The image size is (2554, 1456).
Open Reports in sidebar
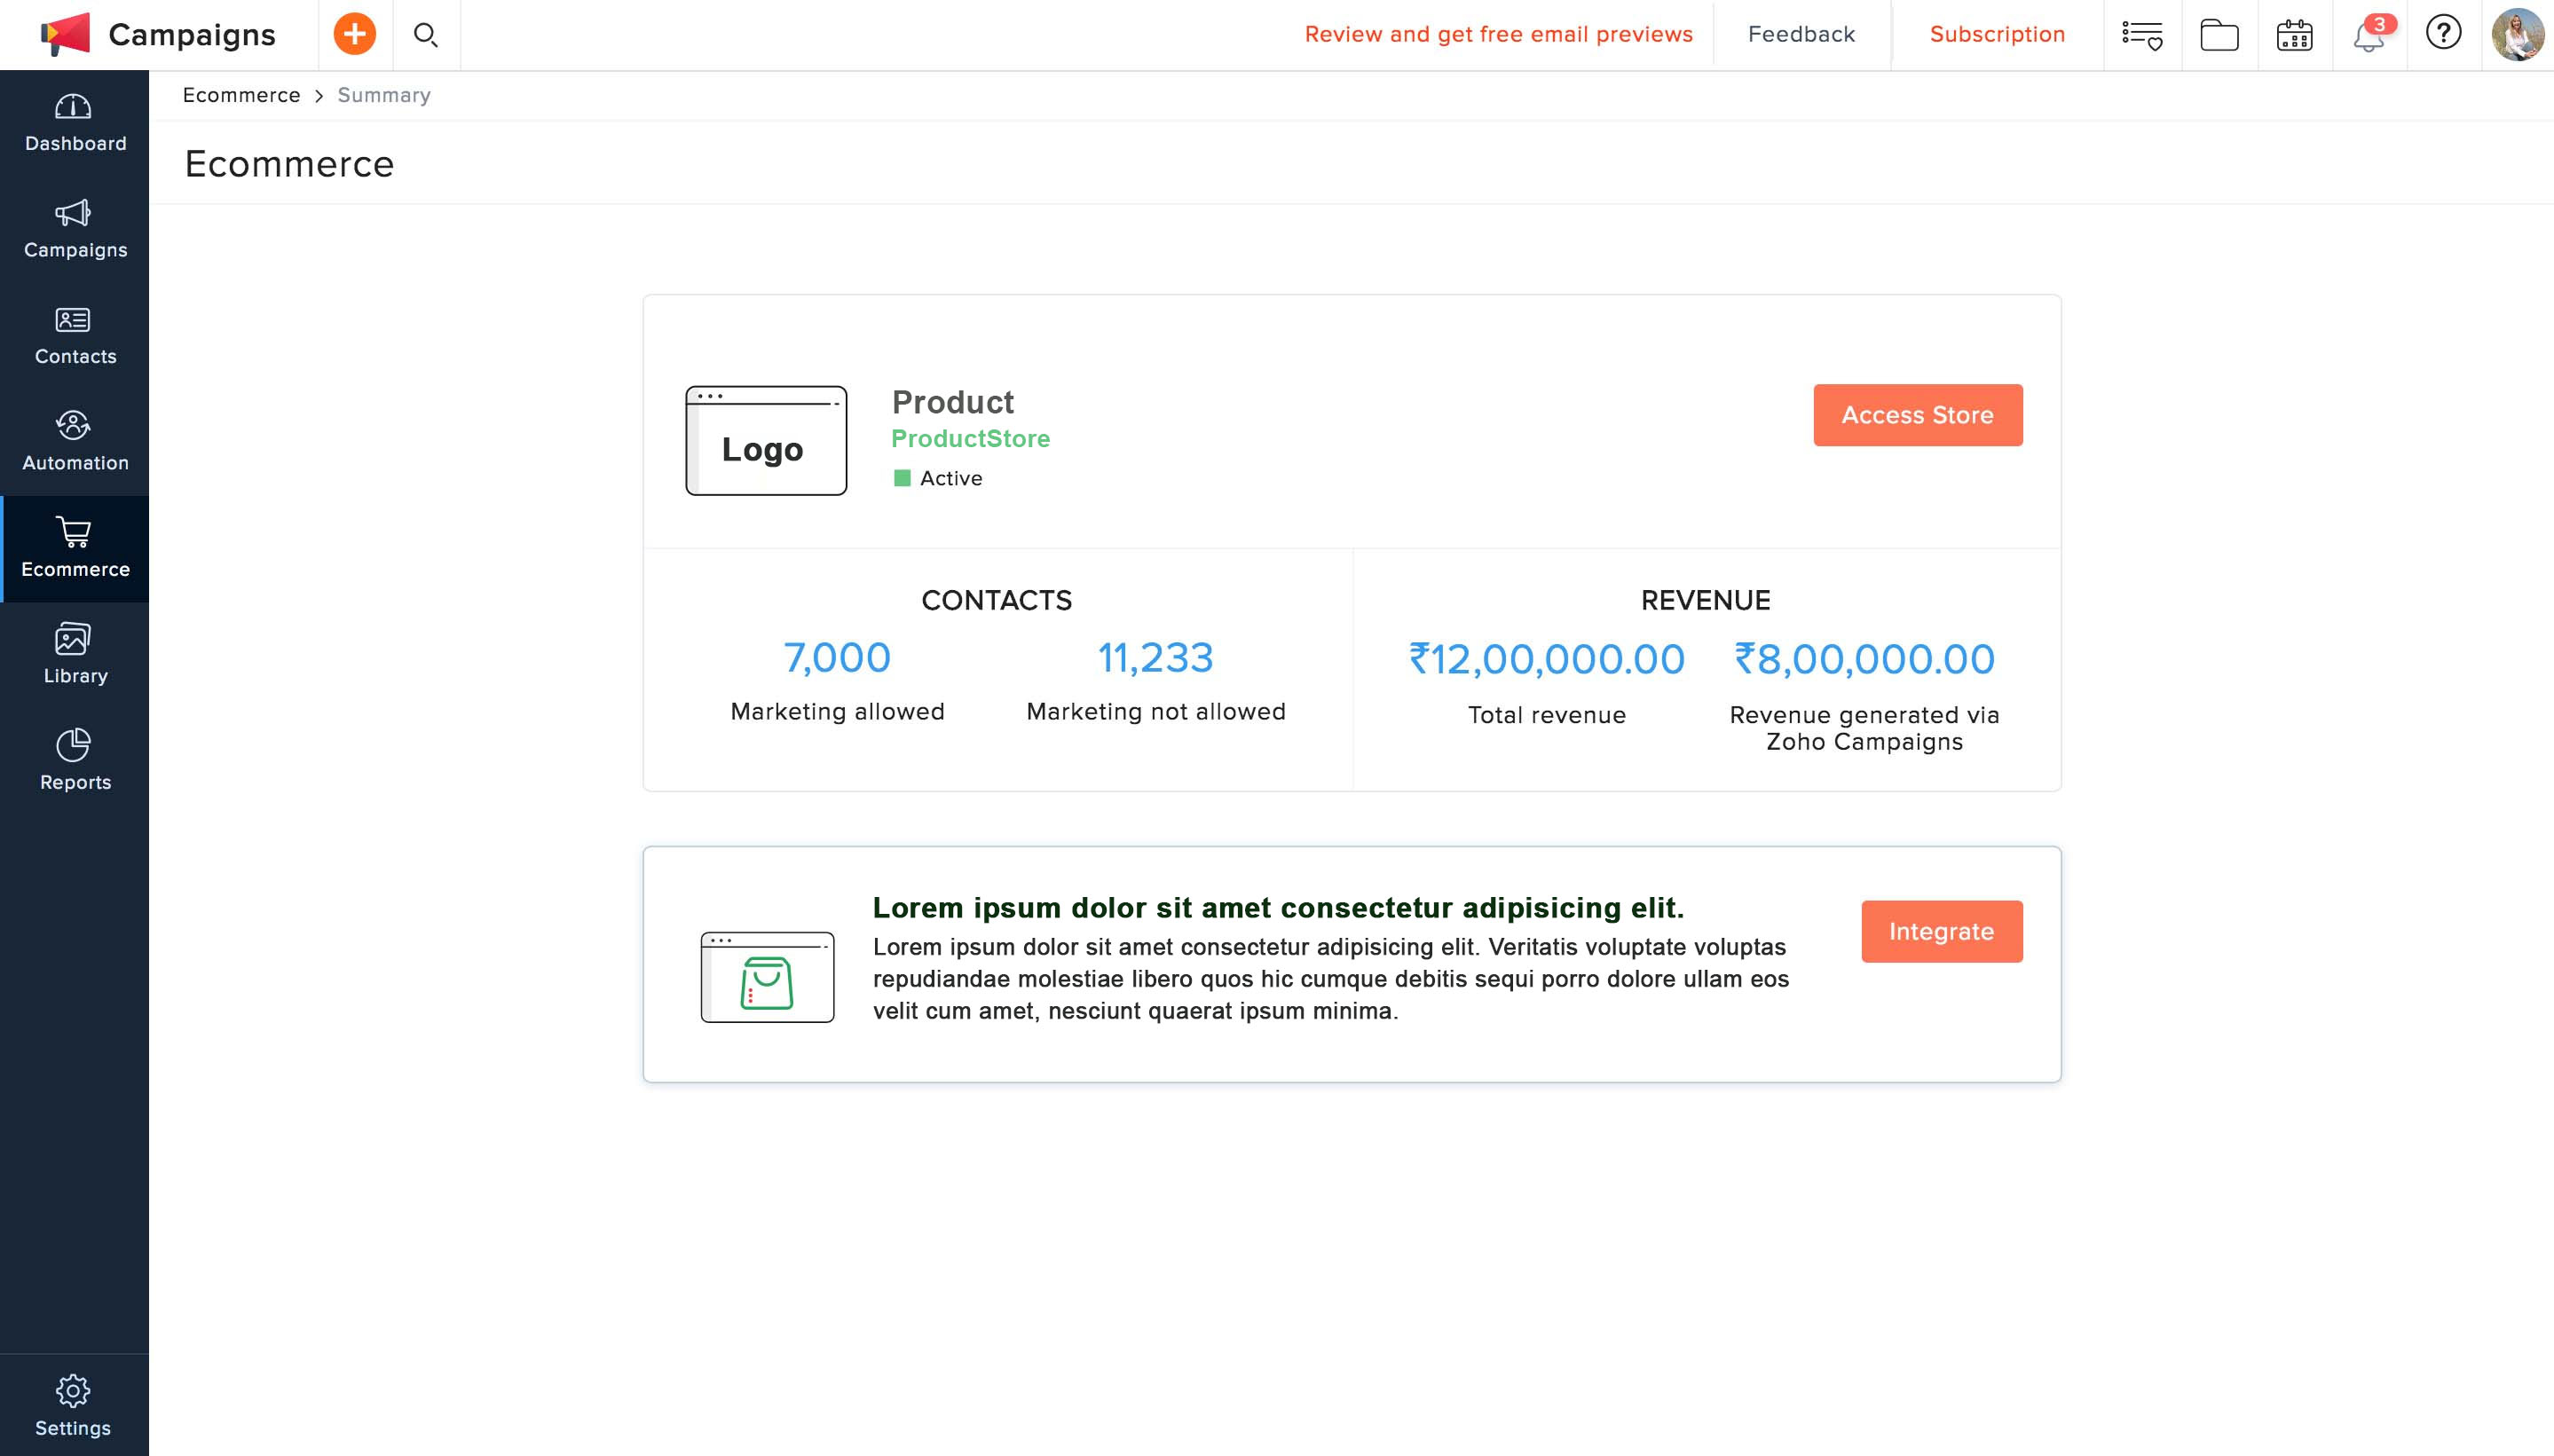[75, 762]
